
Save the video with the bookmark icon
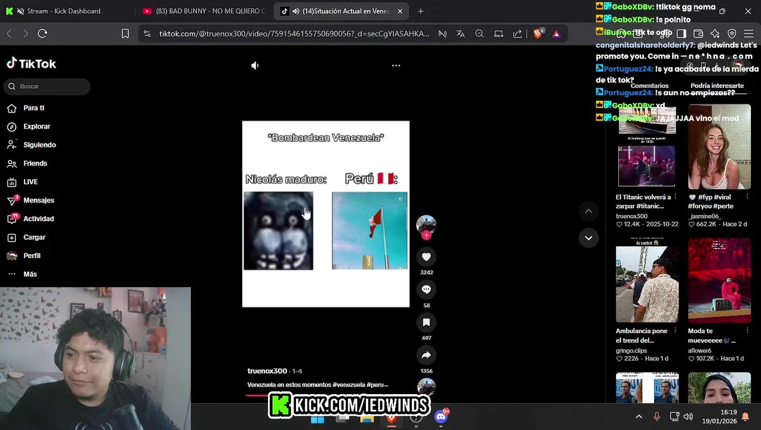tap(426, 322)
